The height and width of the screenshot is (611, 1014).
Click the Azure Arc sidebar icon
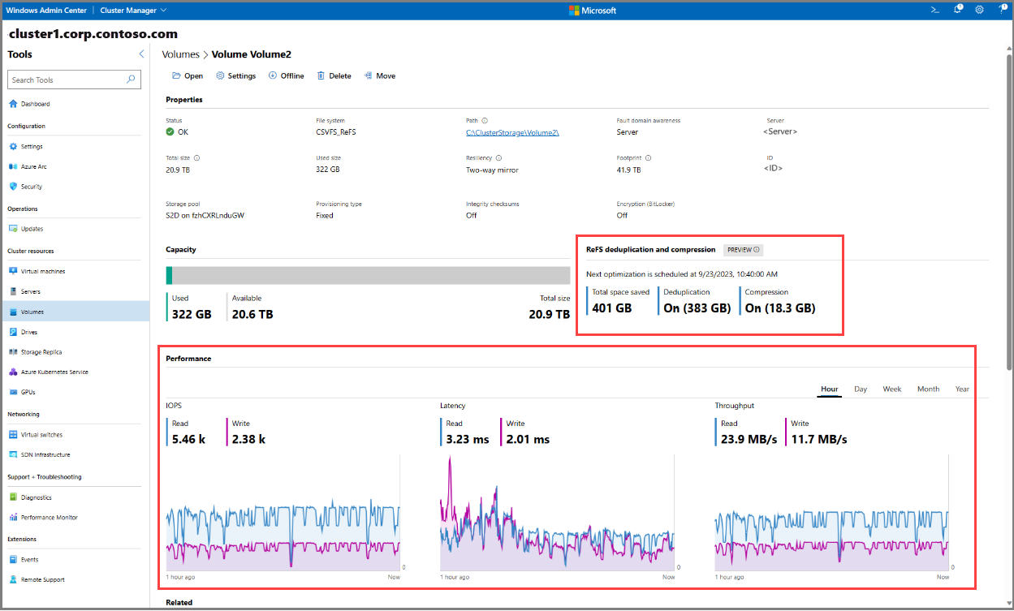13,166
